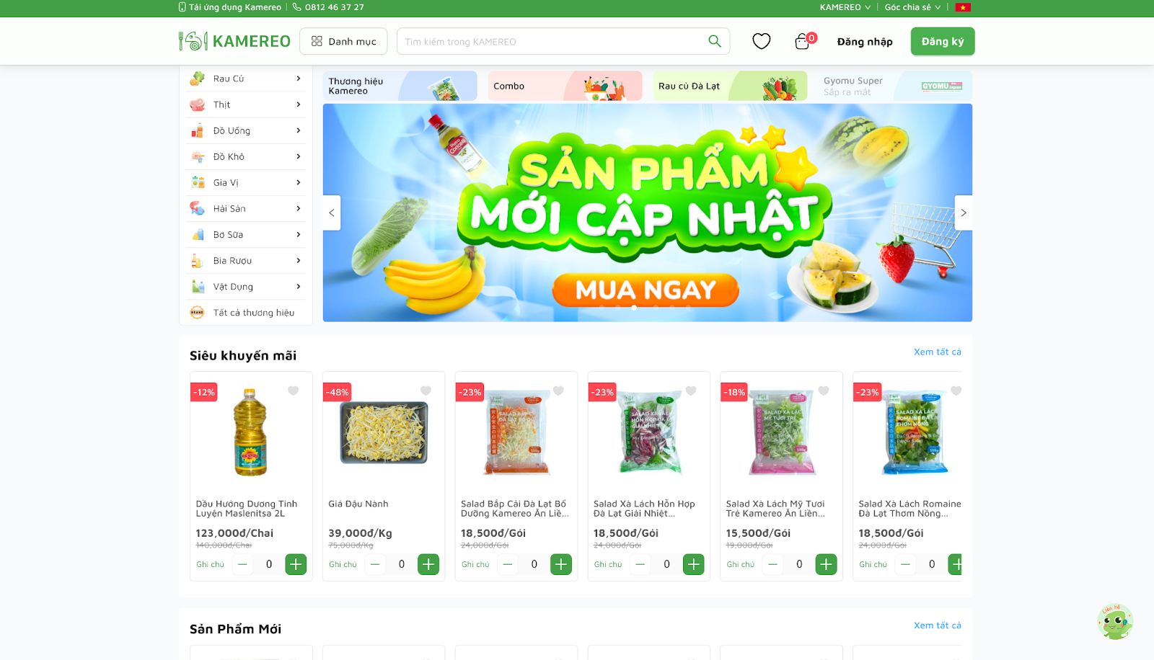Open Xem tất cả for Siêu khuyến mãi
This screenshot has height=660, width=1154.
click(937, 352)
